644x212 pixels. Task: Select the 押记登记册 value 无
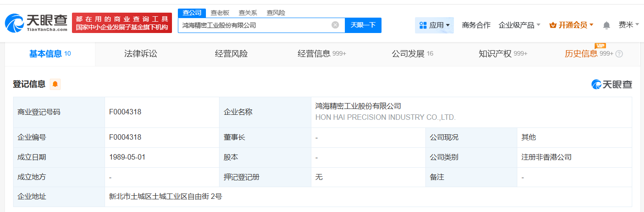319,177
